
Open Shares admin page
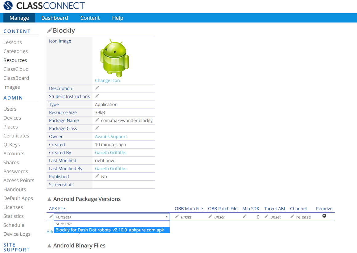pos(11,162)
